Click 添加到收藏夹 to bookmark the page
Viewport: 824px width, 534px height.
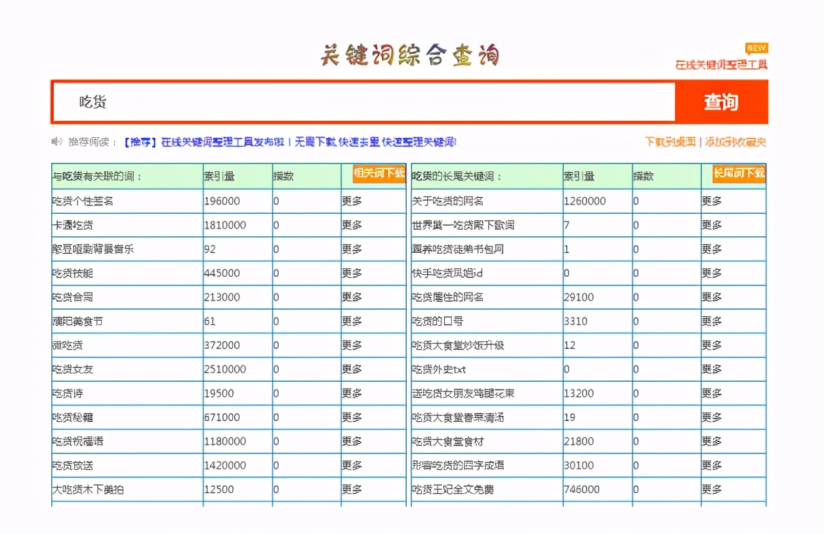[736, 140]
